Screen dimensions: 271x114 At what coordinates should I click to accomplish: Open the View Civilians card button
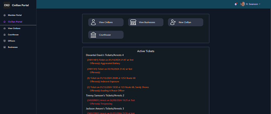click(x=106, y=22)
